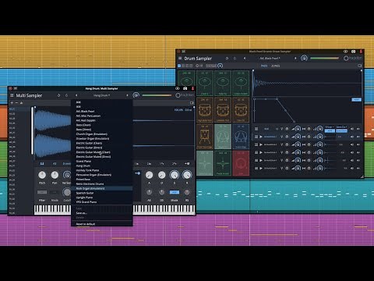Select the orange floor tom pad with stand
Screen dimensions: 374x281
coord(205,137)
